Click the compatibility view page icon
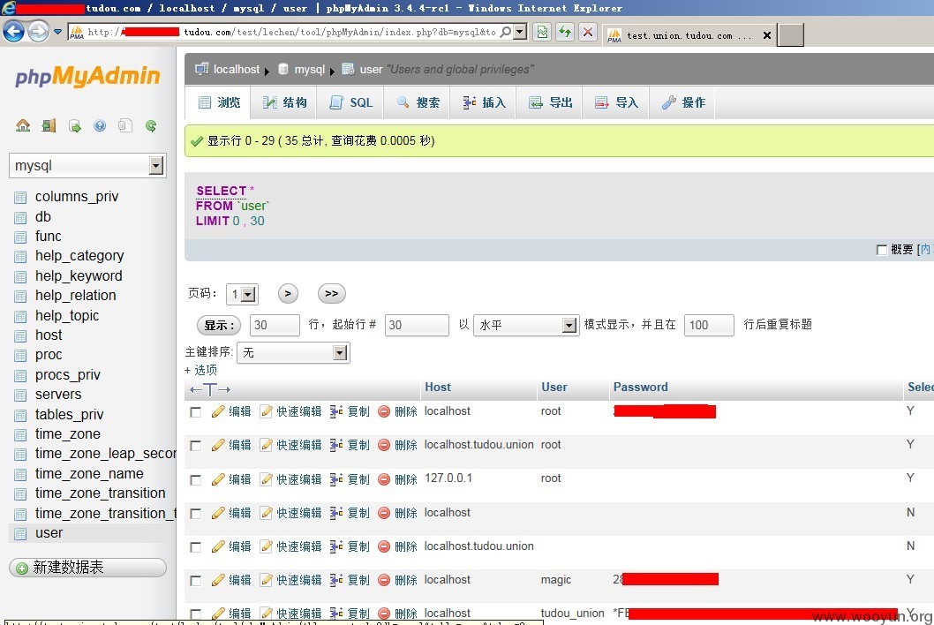 click(542, 32)
